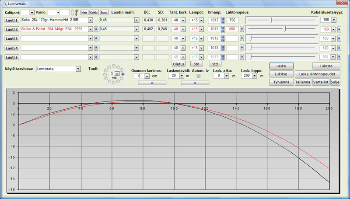350x199 pixels.
Task: Select the g weight unit radio button
Action: [x=72, y=14]
